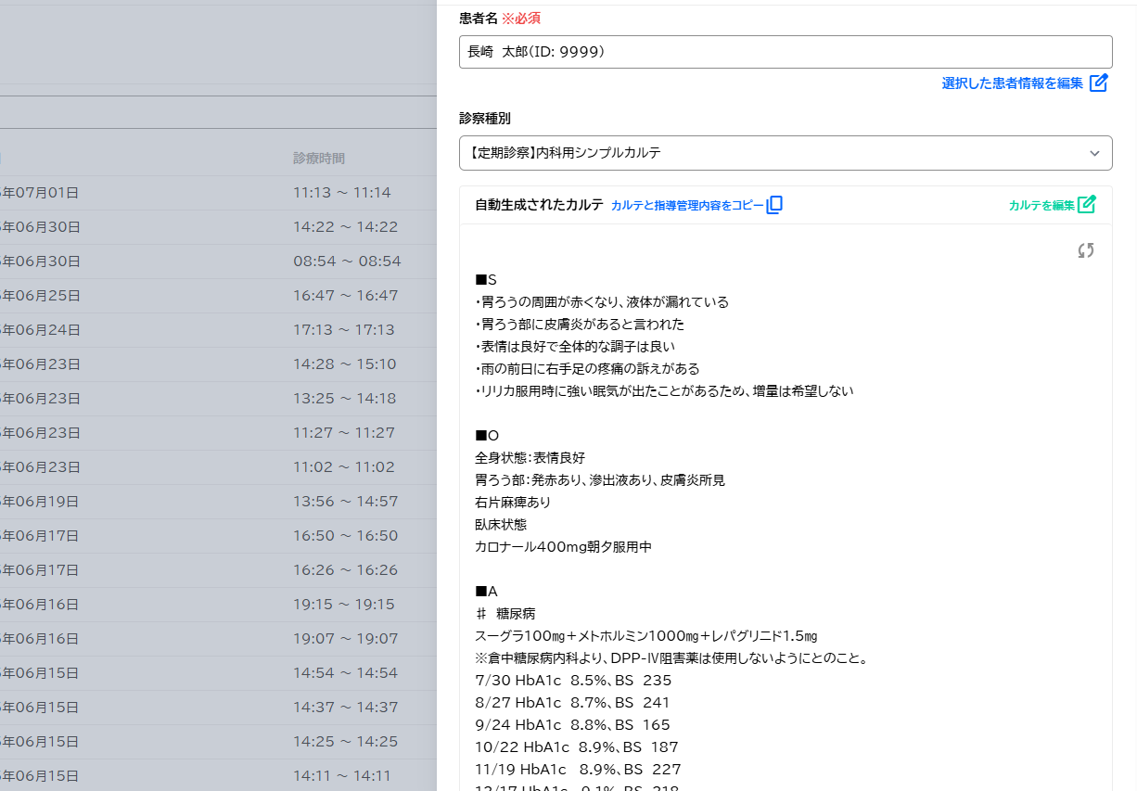Click the regenerate refresh arrows icon

click(1086, 250)
